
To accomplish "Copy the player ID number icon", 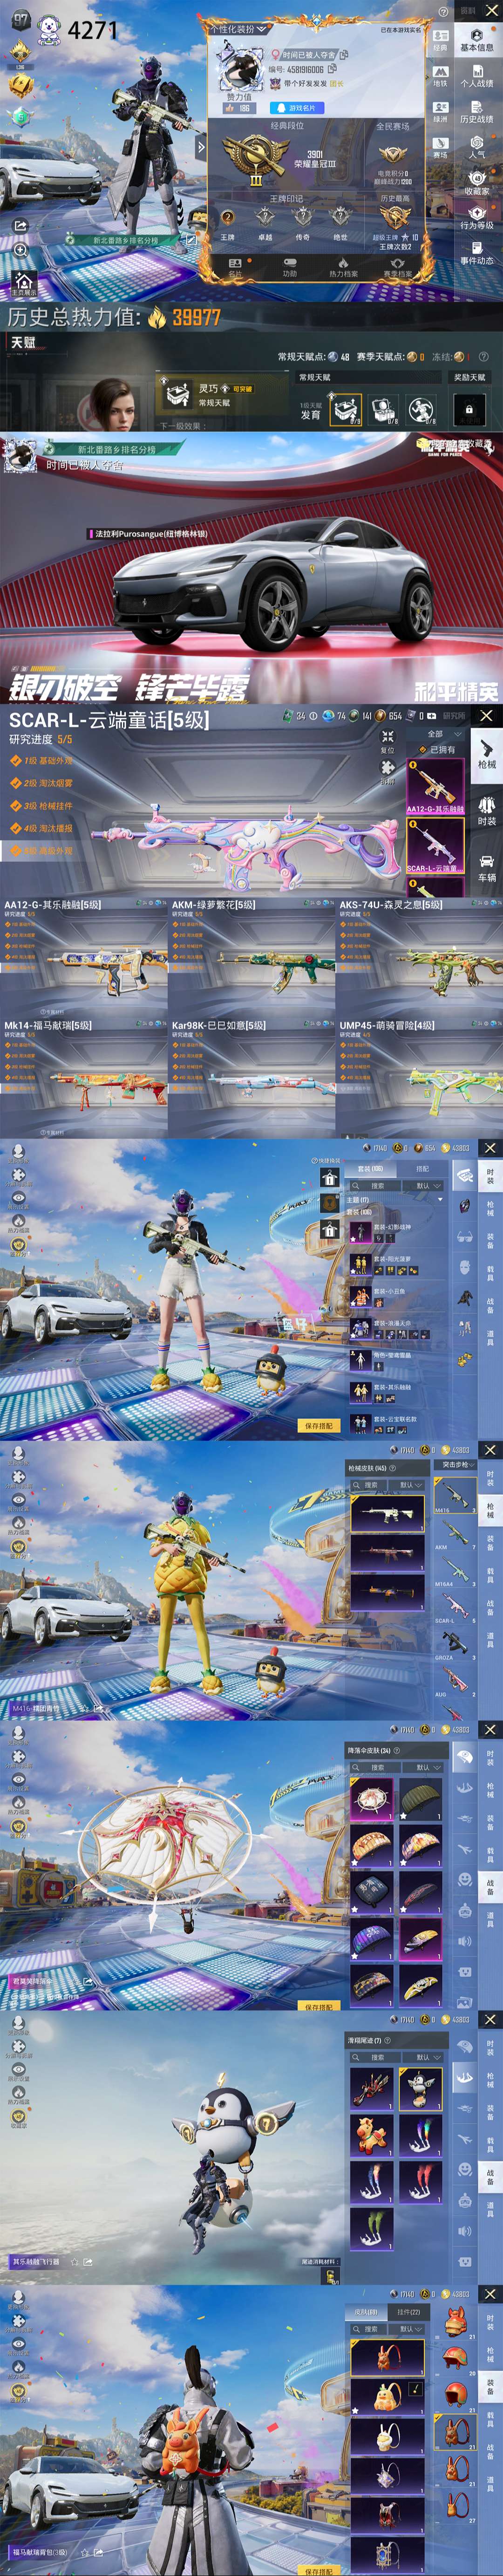I will coord(332,70).
